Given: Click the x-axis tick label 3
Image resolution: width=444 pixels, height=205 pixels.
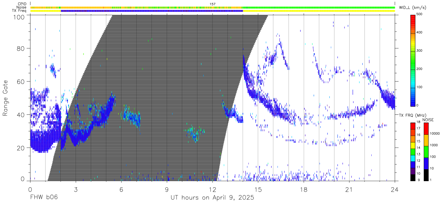Looking at the screenshot, I should pyautogui.click(x=76, y=189).
